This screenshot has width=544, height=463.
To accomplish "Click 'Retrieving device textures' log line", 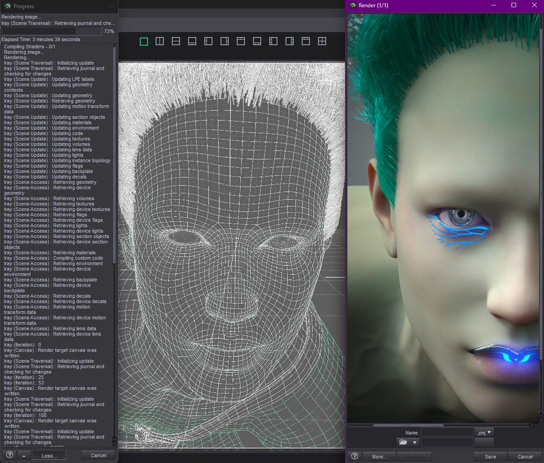I will point(57,209).
